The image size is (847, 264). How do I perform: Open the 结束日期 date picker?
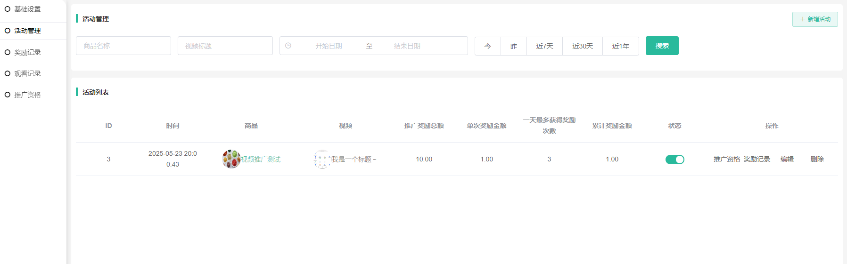click(407, 46)
